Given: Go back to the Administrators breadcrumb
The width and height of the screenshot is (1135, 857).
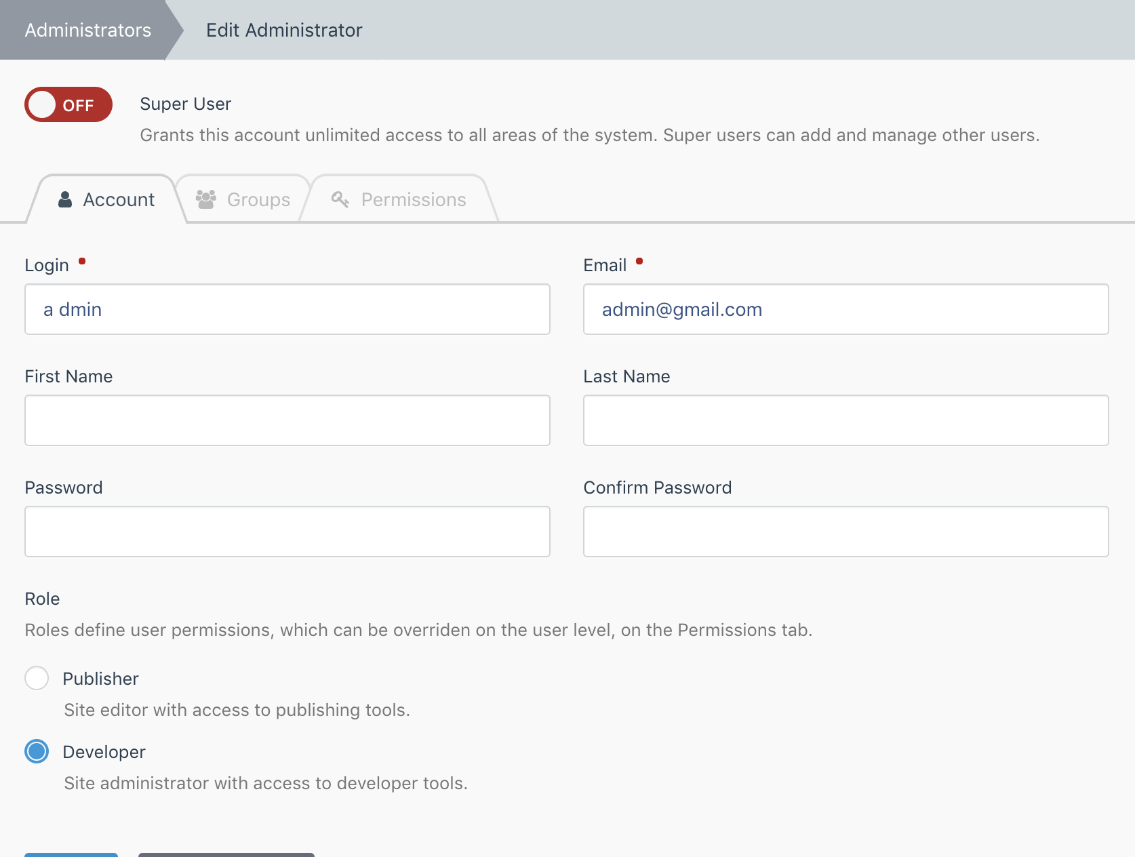Looking at the screenshot, I should 88,30.
